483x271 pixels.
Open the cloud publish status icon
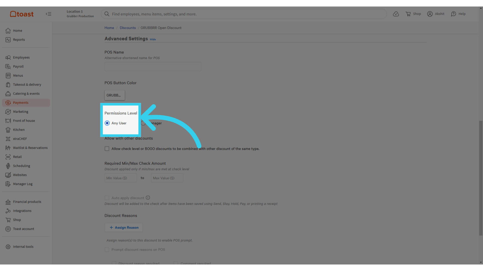click(x=396, y=14)
